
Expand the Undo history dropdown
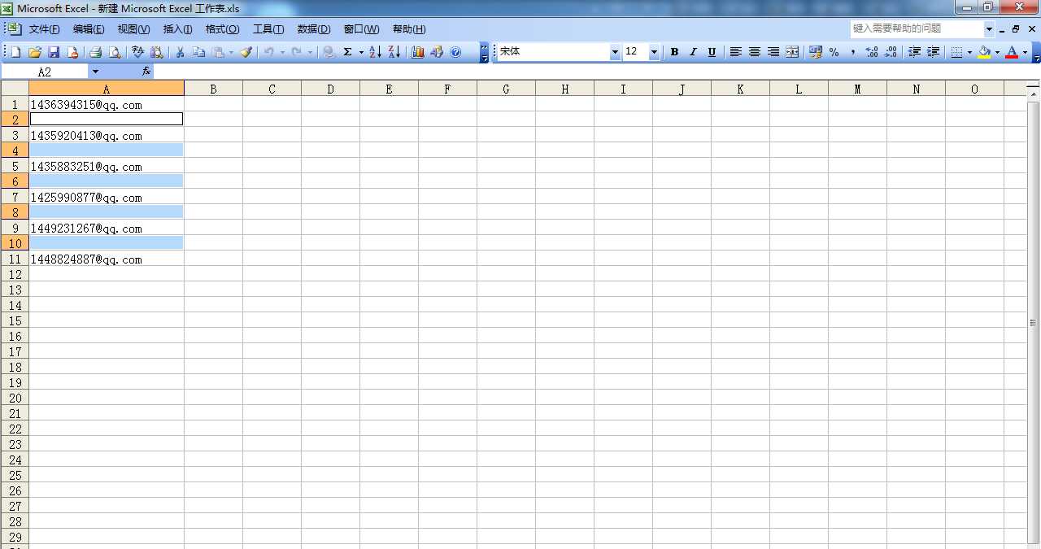(282, 52)
